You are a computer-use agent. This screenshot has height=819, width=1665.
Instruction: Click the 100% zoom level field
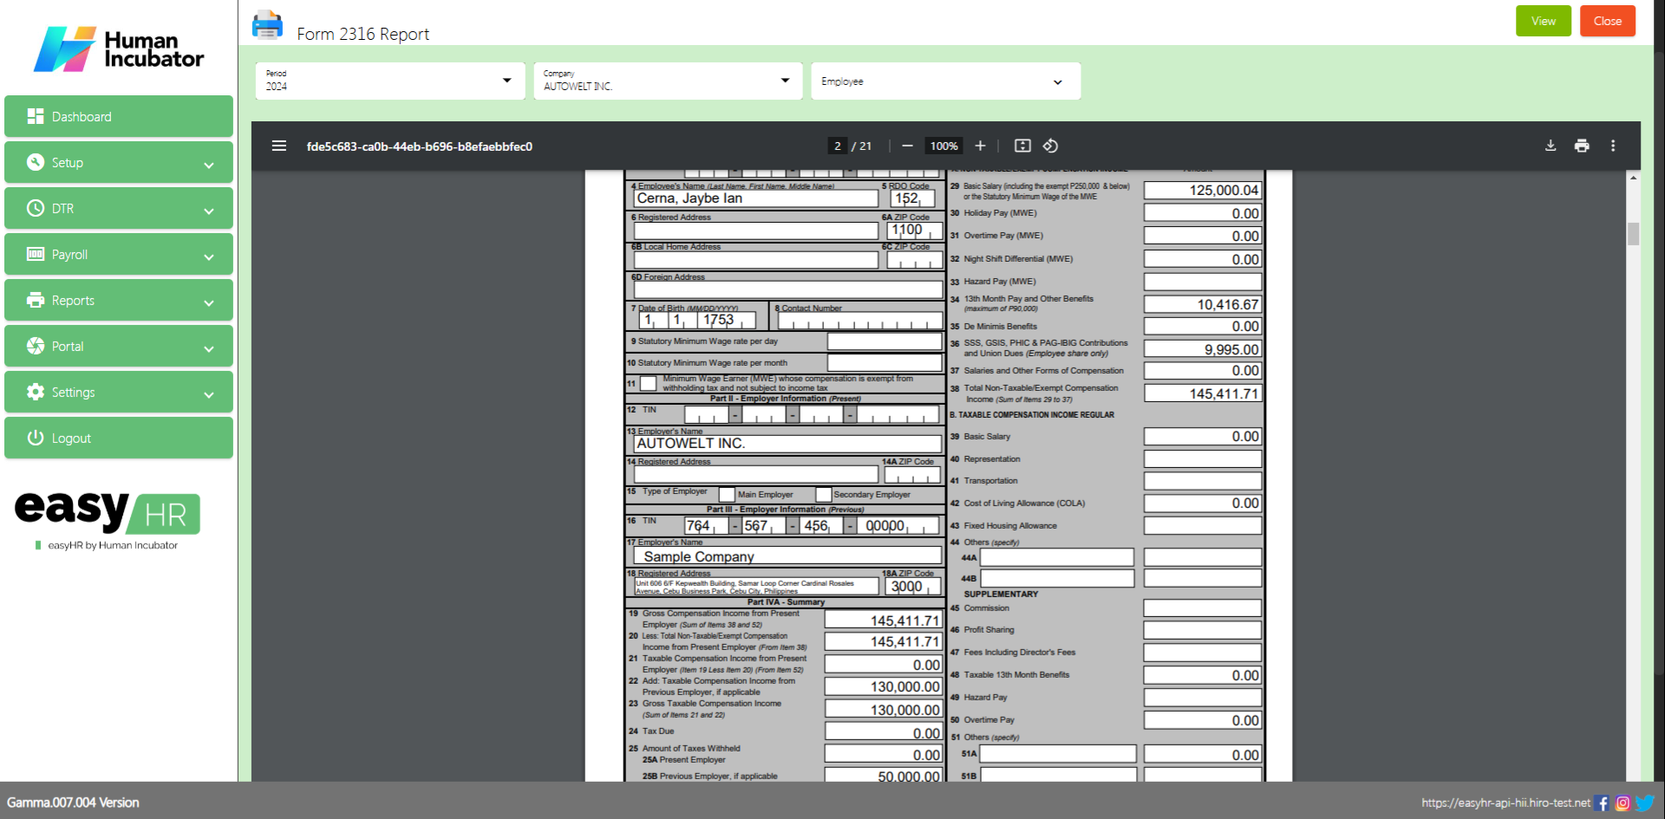click(x=943, y=146)
